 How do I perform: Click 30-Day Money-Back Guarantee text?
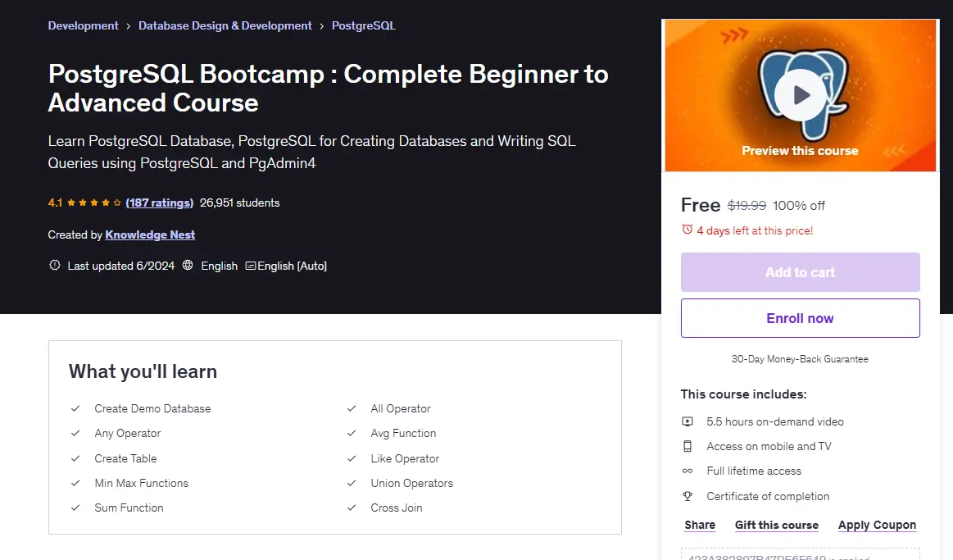click(800, 359)
